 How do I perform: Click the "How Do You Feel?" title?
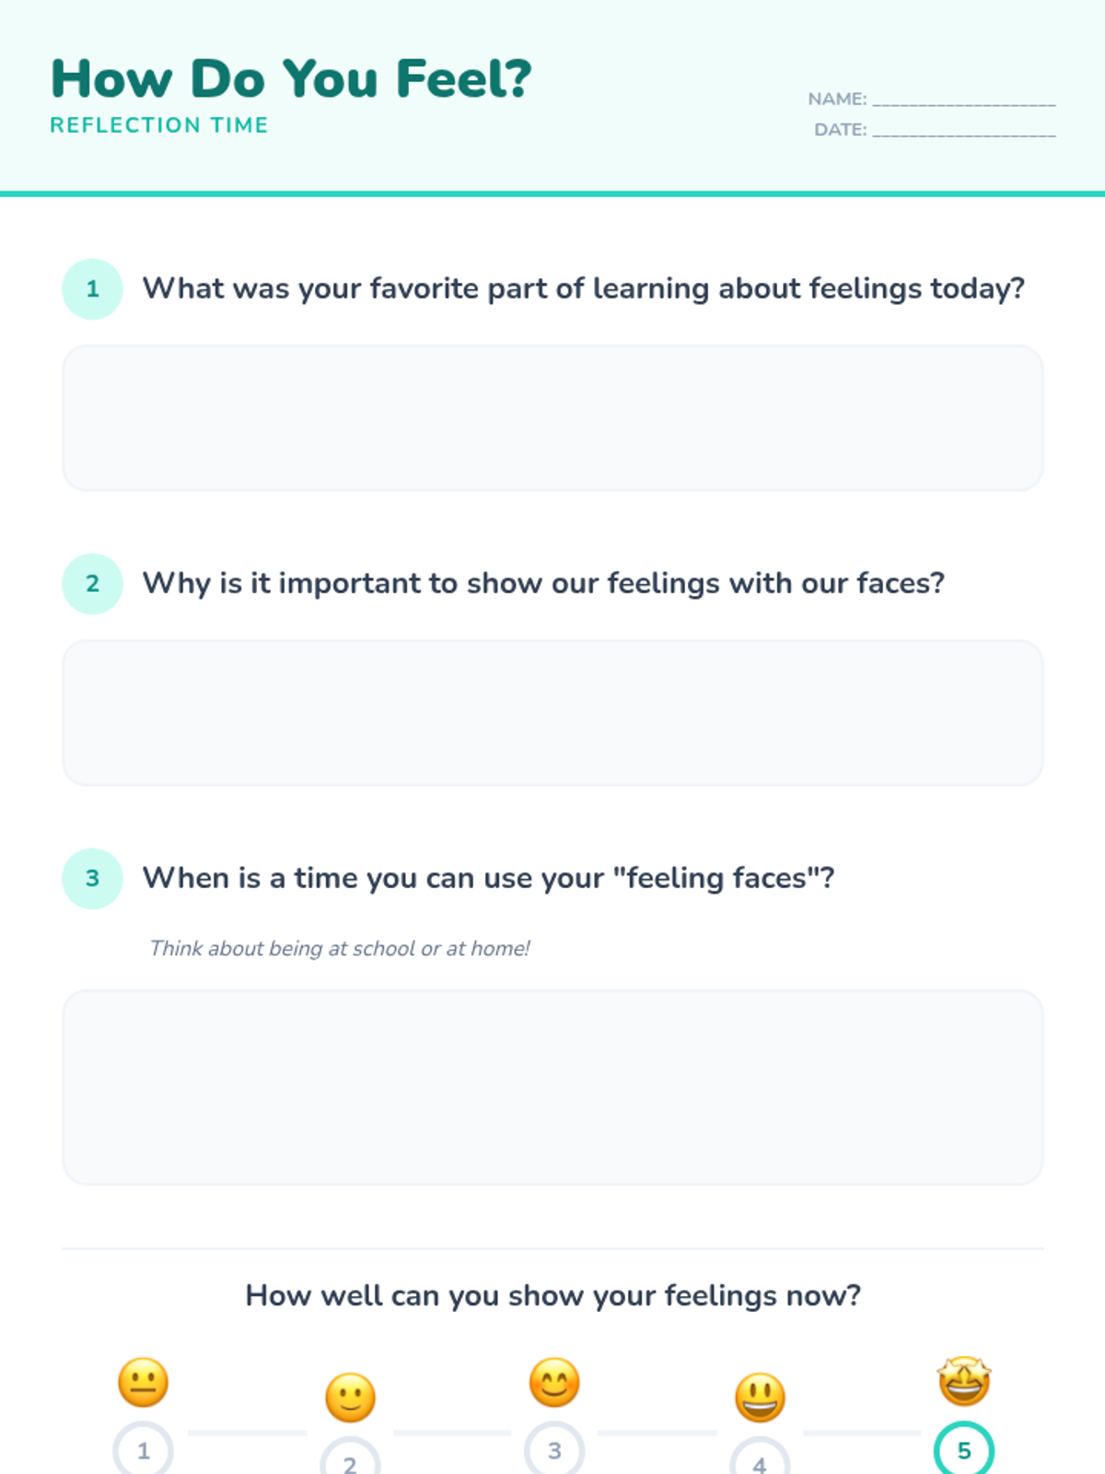[291, 79]
